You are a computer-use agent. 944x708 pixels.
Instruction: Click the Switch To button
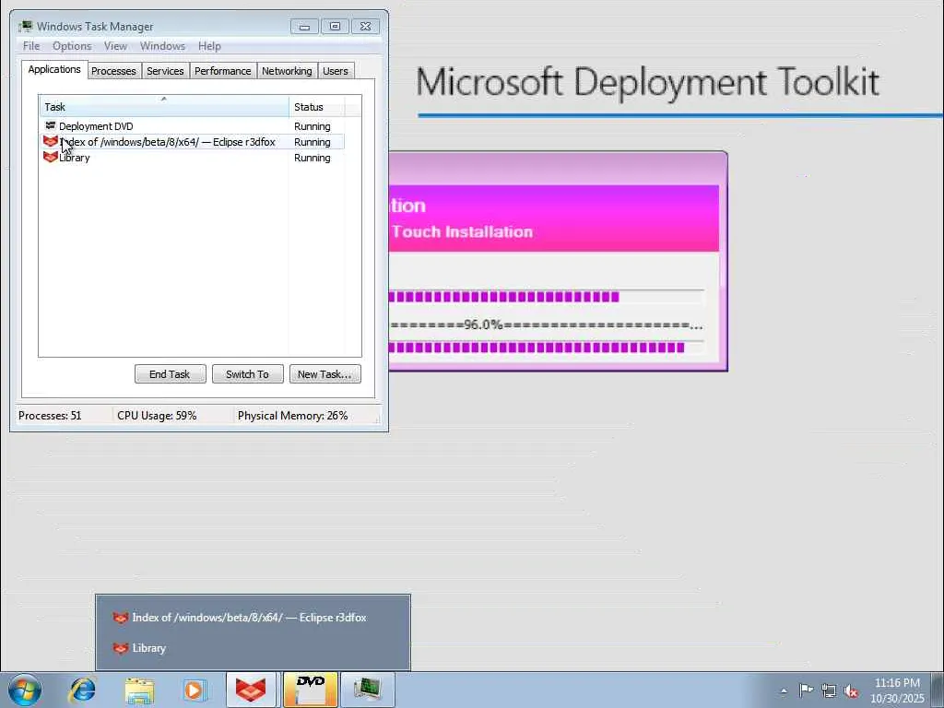click(247, 374)
